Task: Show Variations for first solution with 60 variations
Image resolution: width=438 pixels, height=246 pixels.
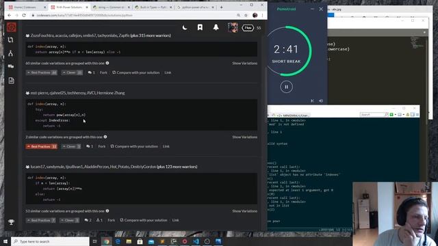Action: click(245, 64)
